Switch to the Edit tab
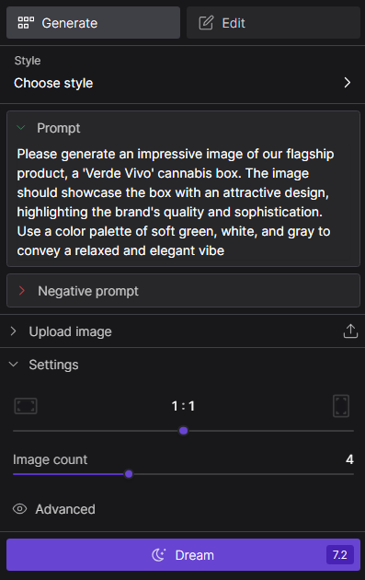Image resolution: width=365 pixels, height=580 pixels. 273,23
